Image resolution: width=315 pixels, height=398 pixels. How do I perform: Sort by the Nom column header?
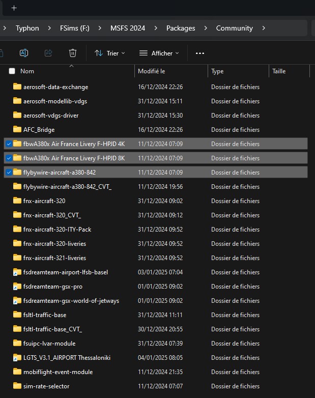tap(27, 71)
